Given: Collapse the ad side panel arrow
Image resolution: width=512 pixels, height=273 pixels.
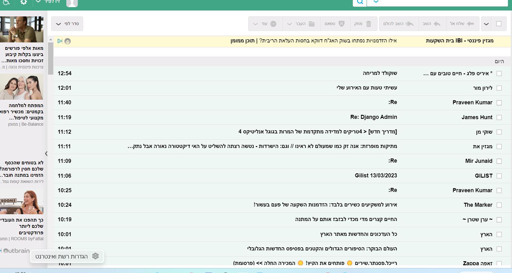Looking at the screenshot, I should 46,154.
